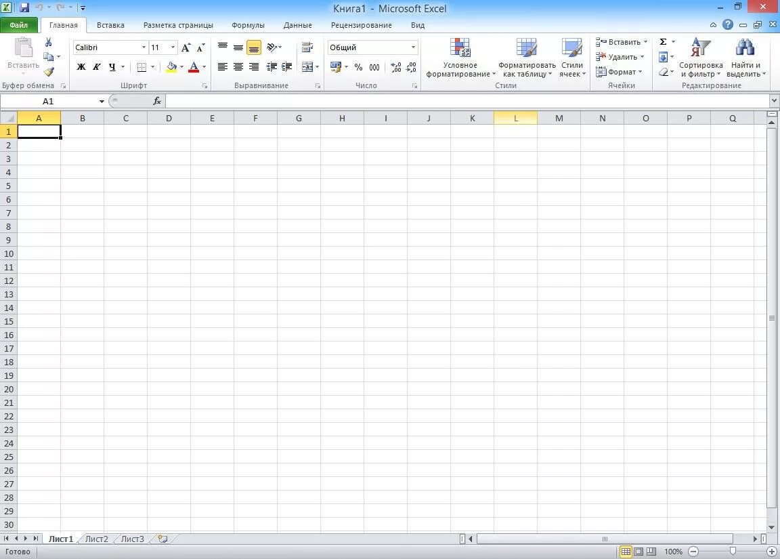
Task: Click the large Вставить paste icon
Action: [23, 48]
